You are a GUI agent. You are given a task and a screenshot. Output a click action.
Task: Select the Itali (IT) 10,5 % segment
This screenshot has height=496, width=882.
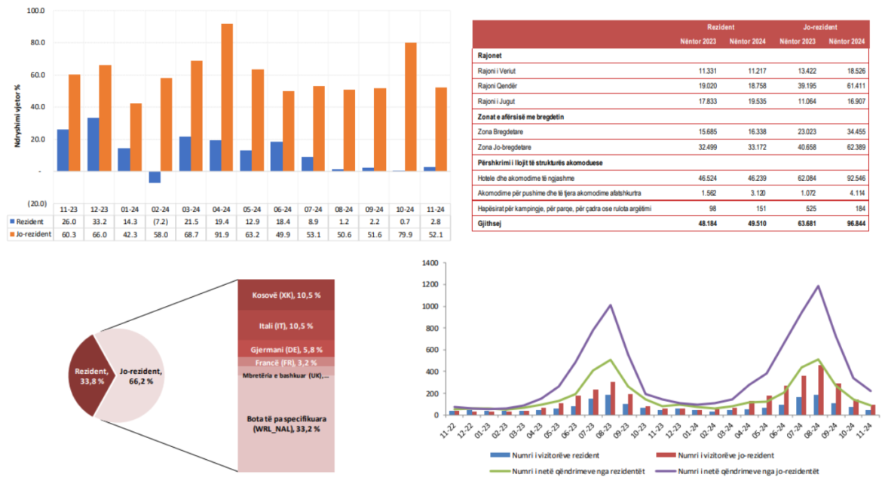pos(286,326)
